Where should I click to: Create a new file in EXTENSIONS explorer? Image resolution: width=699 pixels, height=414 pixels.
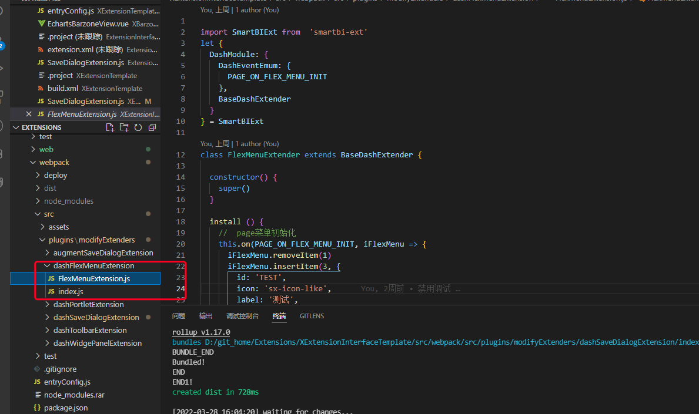point(110,127)
